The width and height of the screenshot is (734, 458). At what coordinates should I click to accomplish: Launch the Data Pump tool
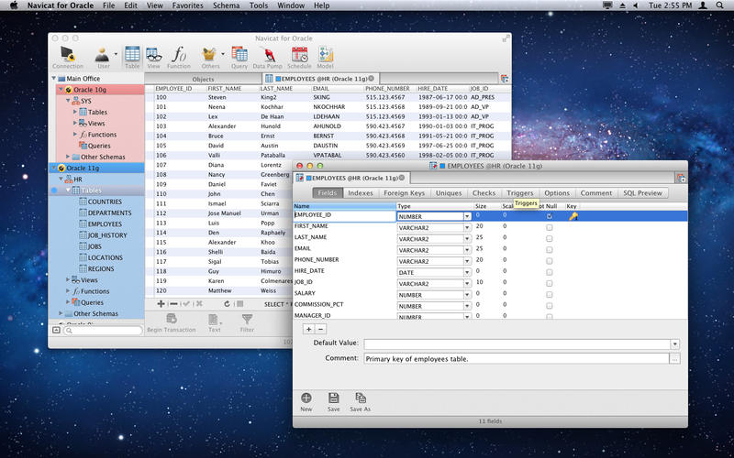point(268,58)
